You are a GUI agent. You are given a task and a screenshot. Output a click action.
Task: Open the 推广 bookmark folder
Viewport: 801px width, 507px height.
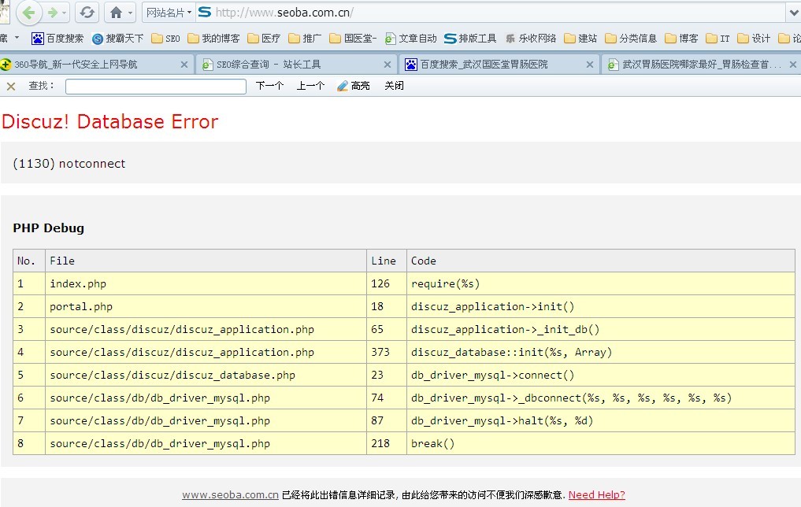[x=305, y=39]
